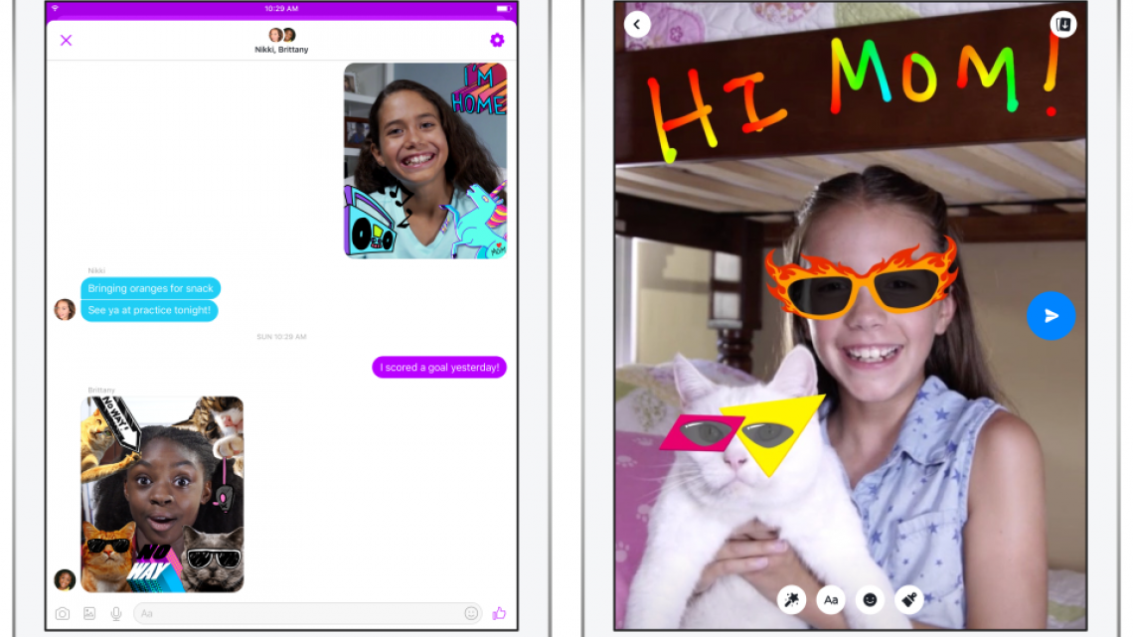Save photo with the download icon

click(1062, 25)
